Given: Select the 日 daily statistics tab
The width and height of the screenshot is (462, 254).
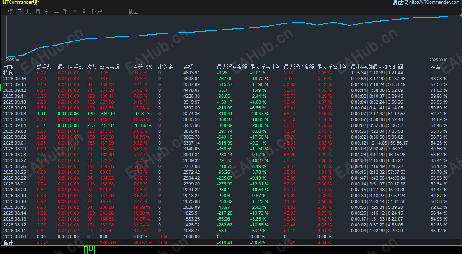Looking at the screenshot, I should [x=19, y=11].
